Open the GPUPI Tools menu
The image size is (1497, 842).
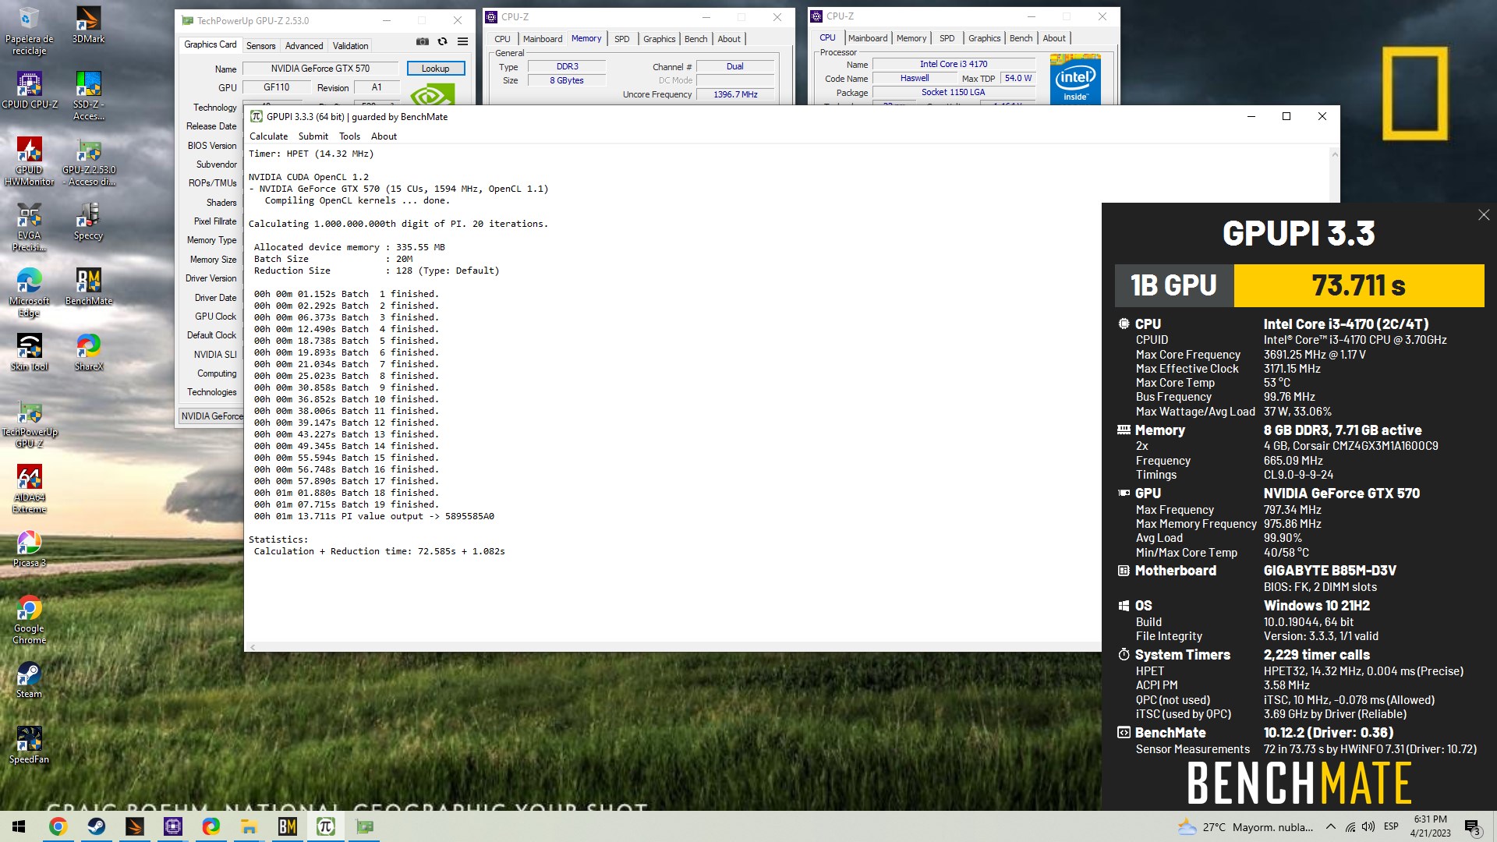tap(349, 136)
